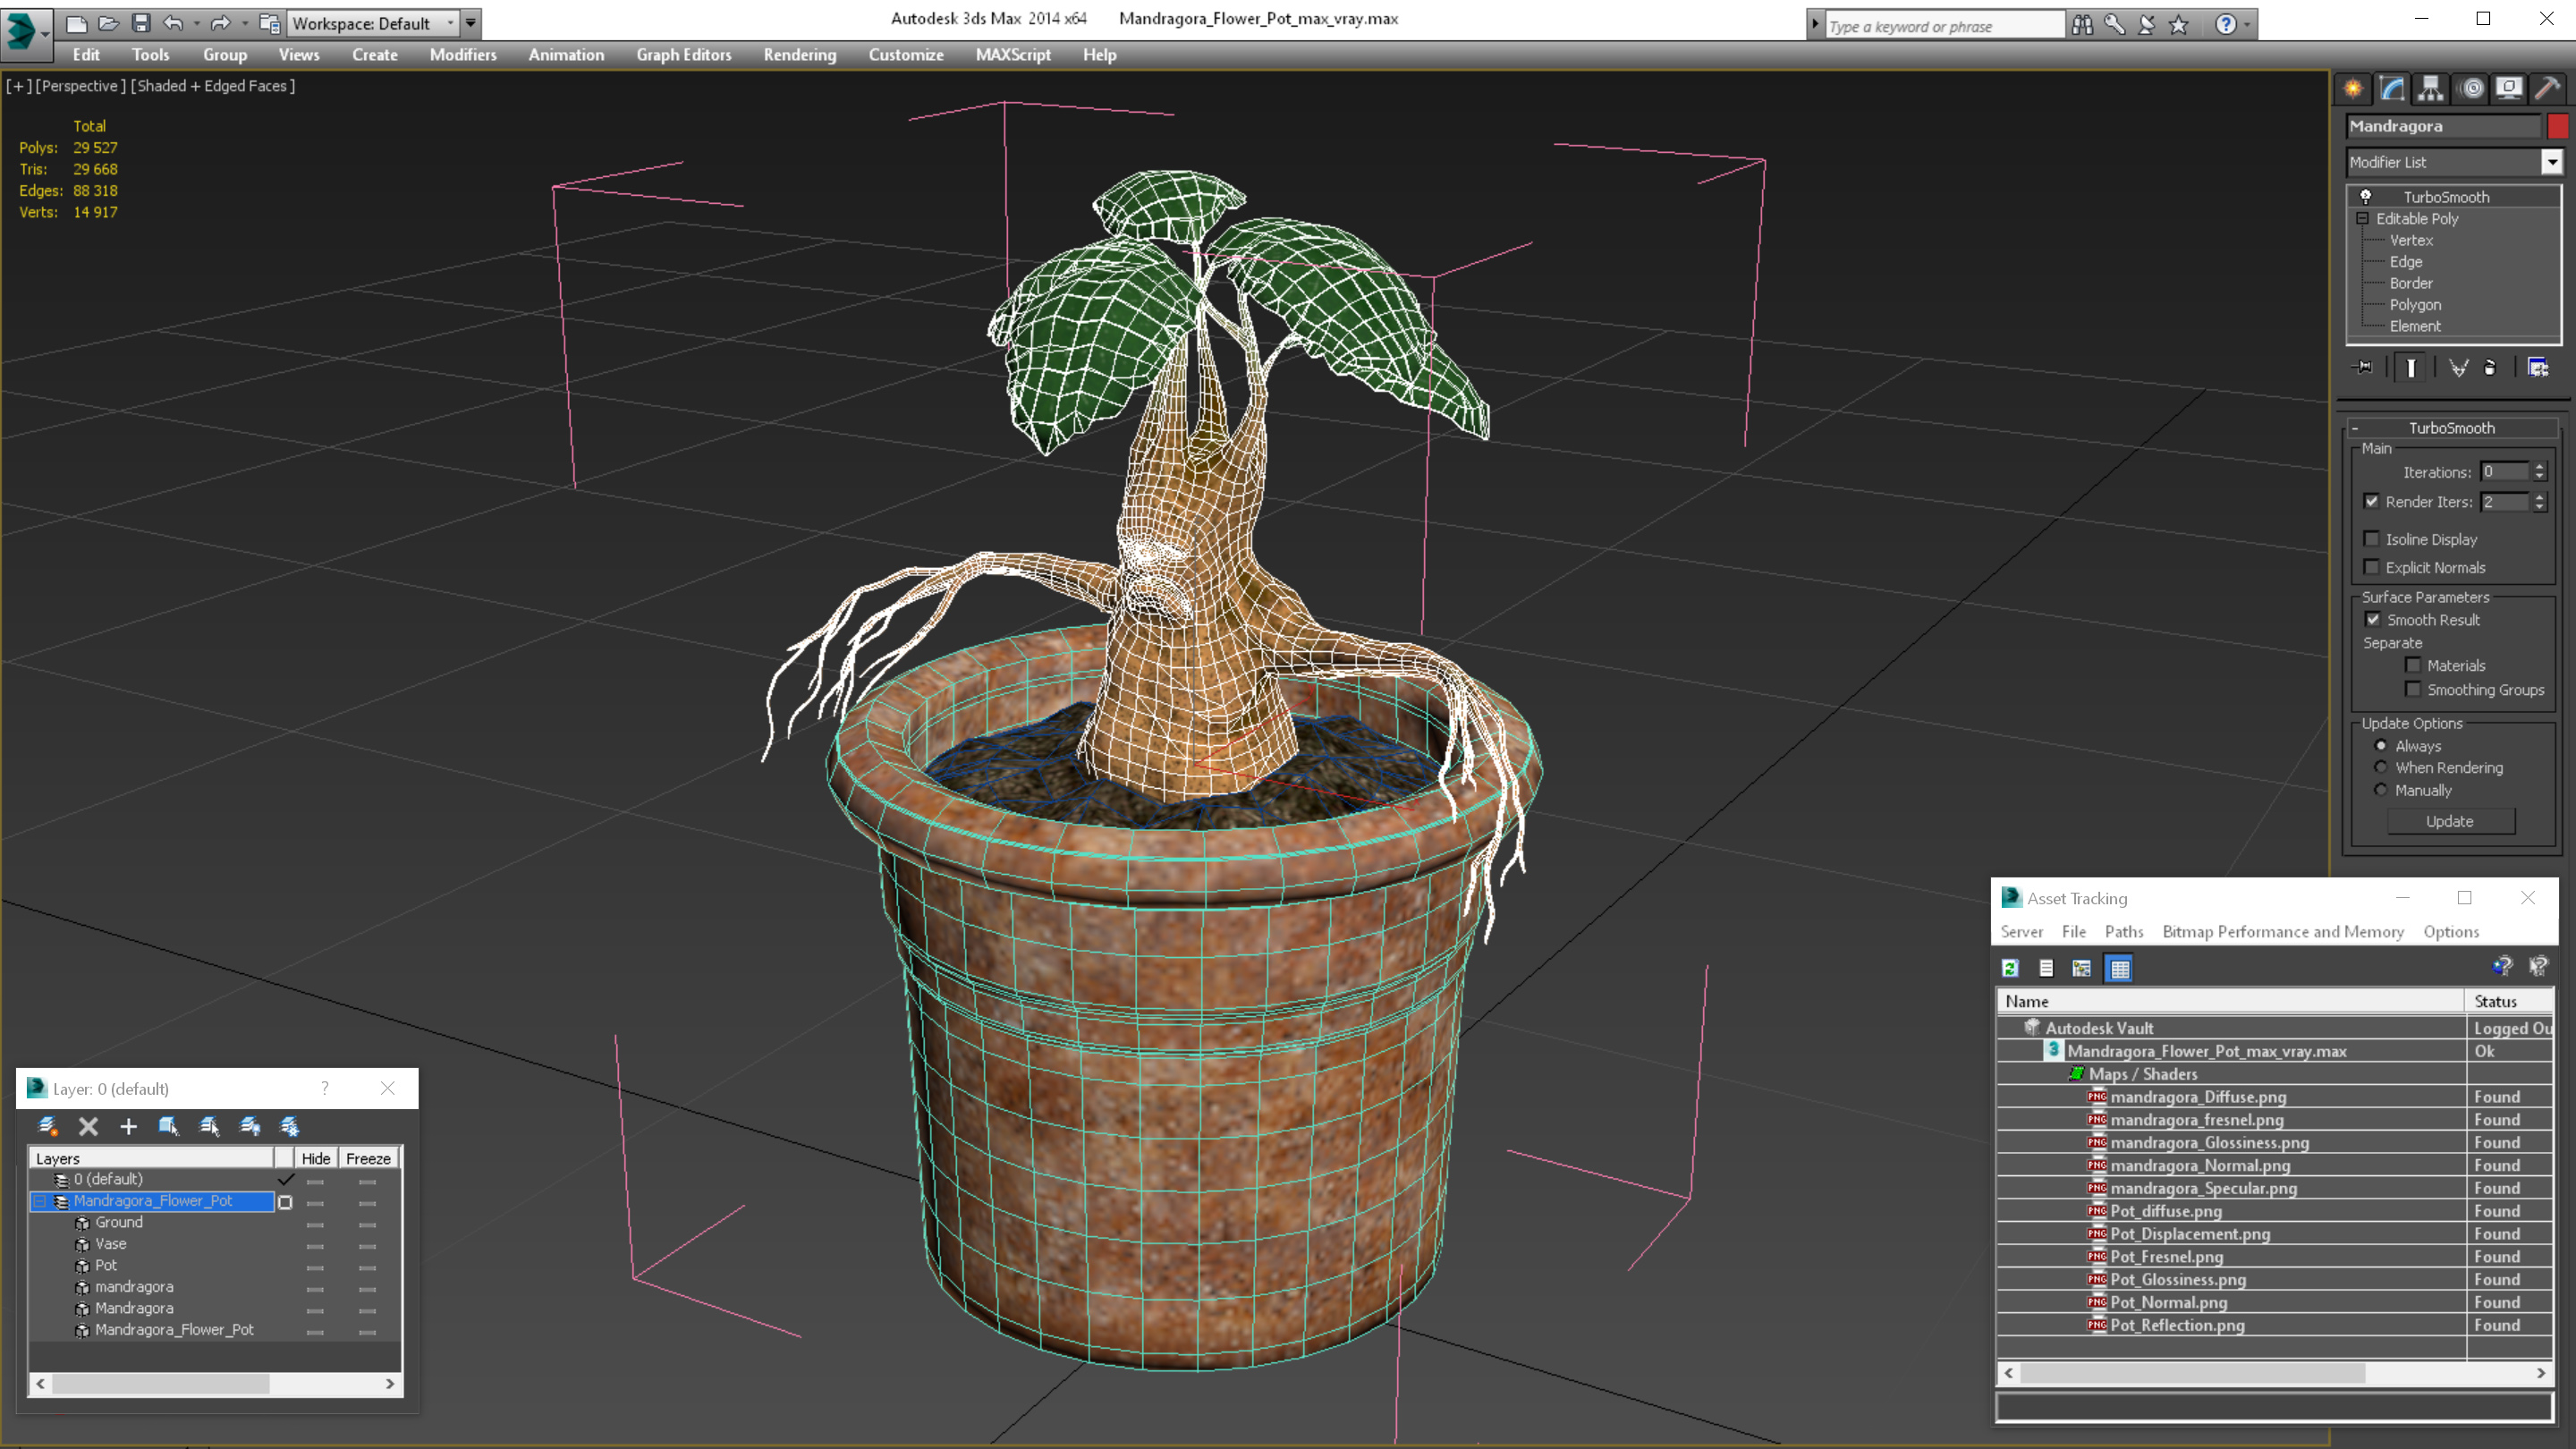
Task: Select the Manually update radio button
Action: pos(2381,790)
